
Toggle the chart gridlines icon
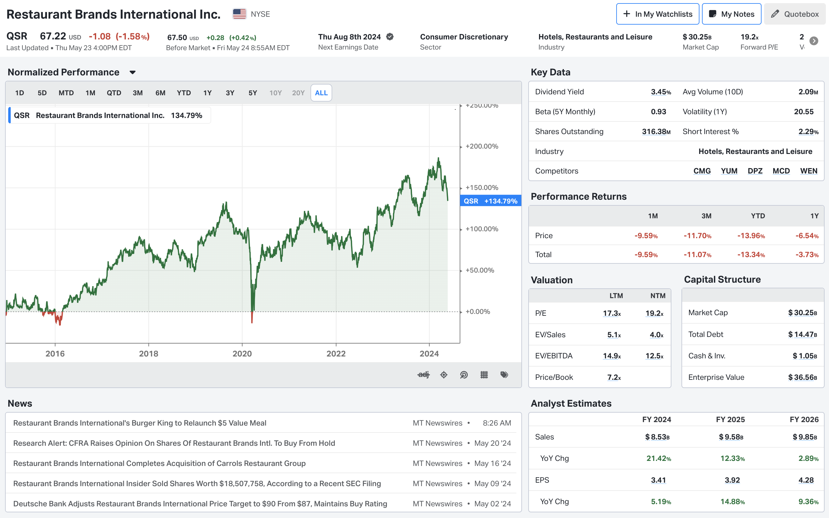pos(484,374)
